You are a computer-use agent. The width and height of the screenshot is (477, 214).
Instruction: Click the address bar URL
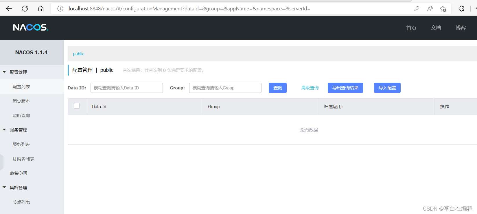[189, 9]
